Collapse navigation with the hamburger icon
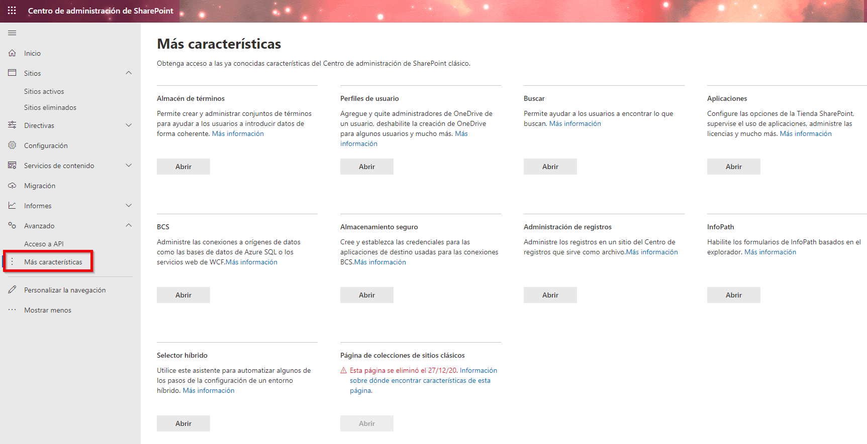Viewport: 867px width, 444px height. point(12,33)
